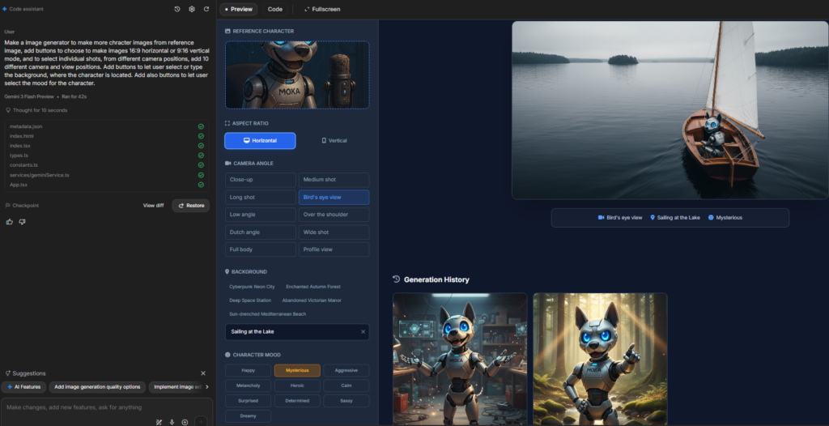829x426 pixels.
Task: Click the Restore checkpoint button
Action: [x=191, y=206]
